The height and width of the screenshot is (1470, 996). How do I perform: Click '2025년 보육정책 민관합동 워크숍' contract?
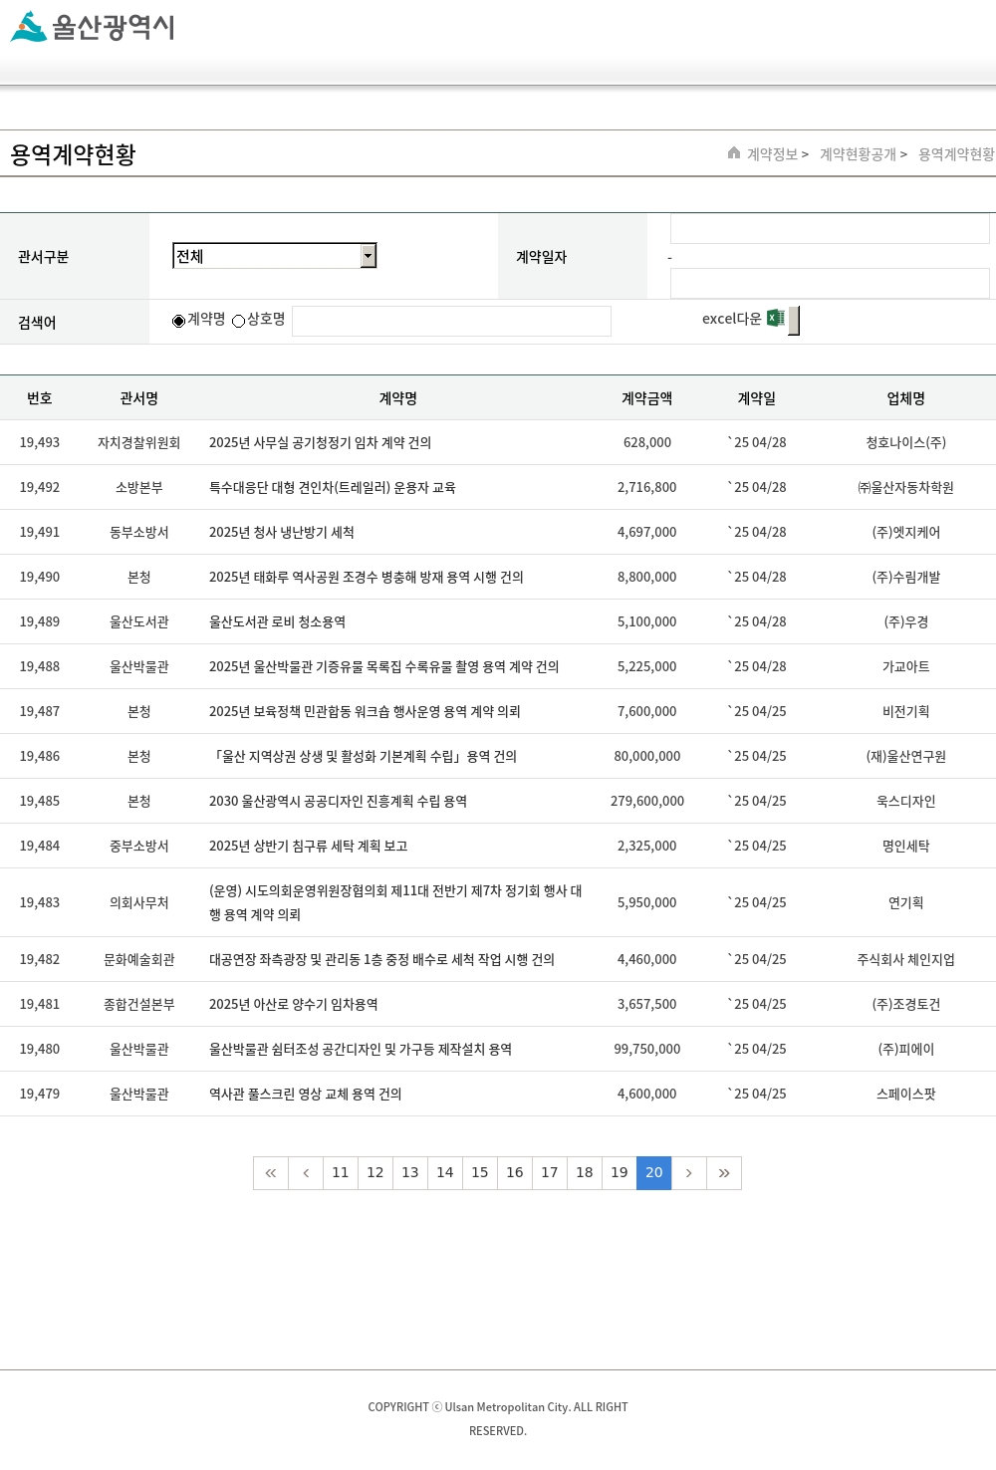(365, 712)
